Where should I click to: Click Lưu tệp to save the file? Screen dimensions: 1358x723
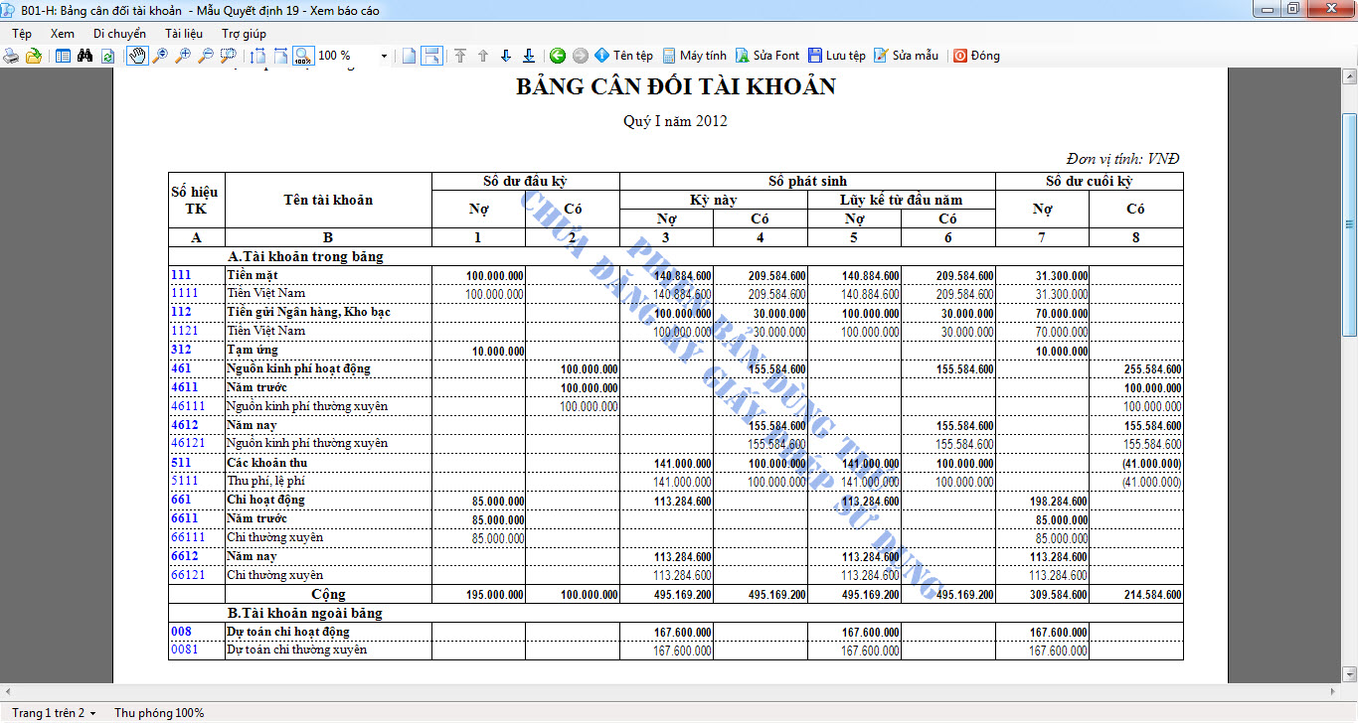click(837, 56)
